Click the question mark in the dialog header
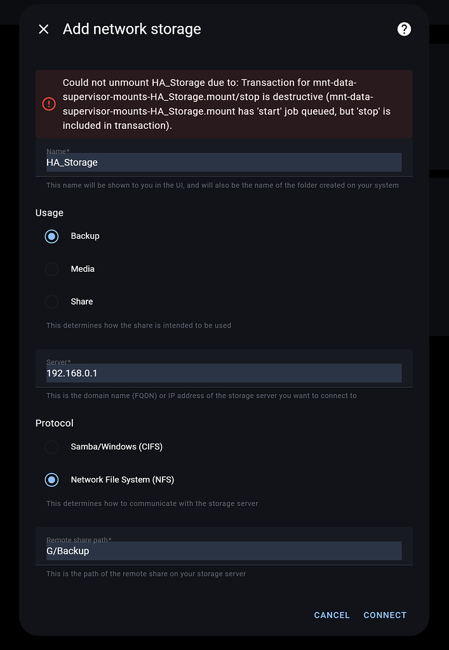 tap(404, 29)
